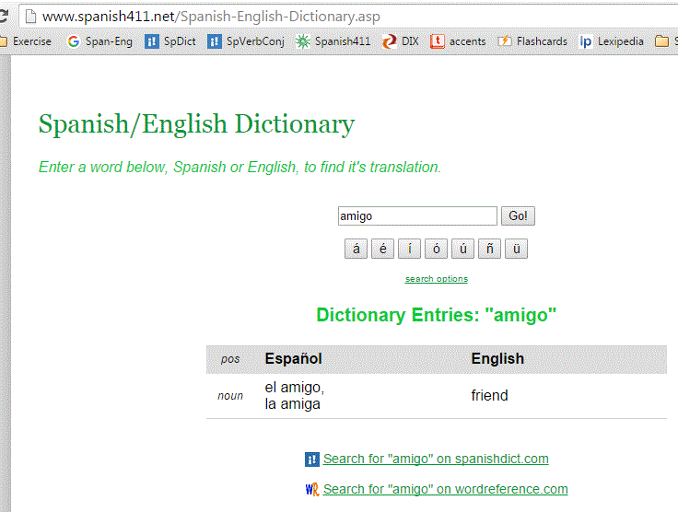Insert the ñ character
The width and height of the screenshot is (678, 512).
tap(489, 249)
